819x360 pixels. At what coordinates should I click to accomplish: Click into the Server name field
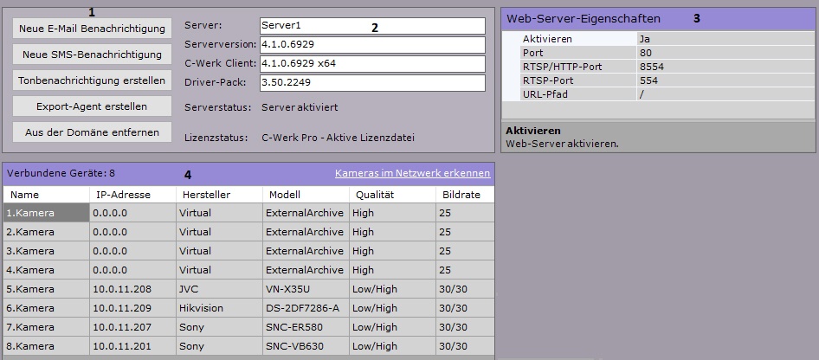tap(372, 26)
